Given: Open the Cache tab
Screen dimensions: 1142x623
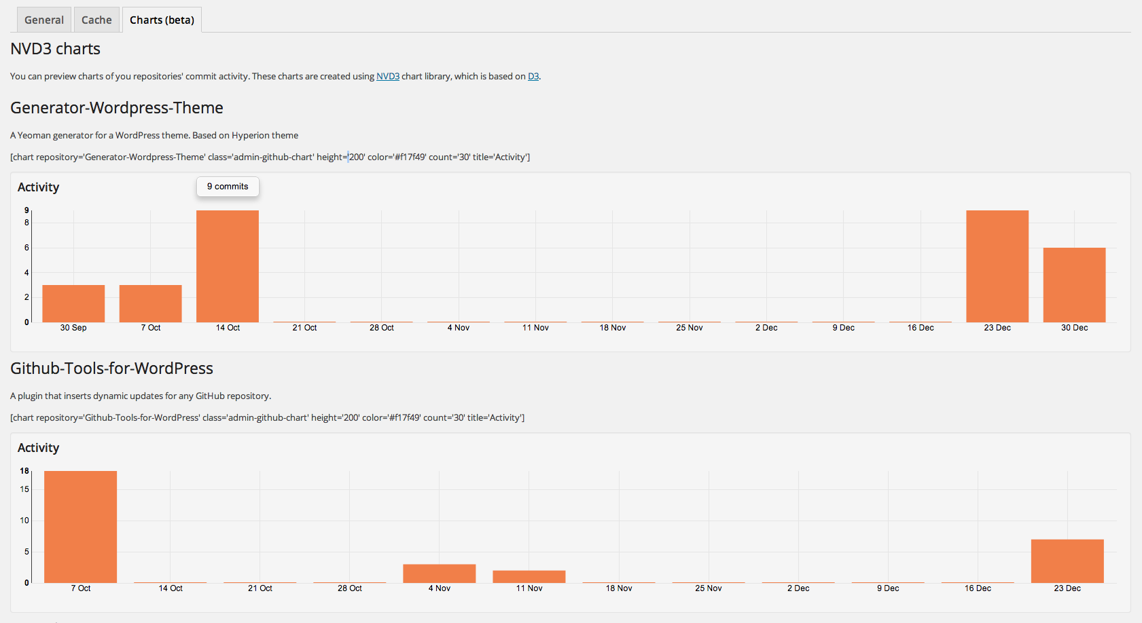Looking at the screenshot, I should click(96, 20).
